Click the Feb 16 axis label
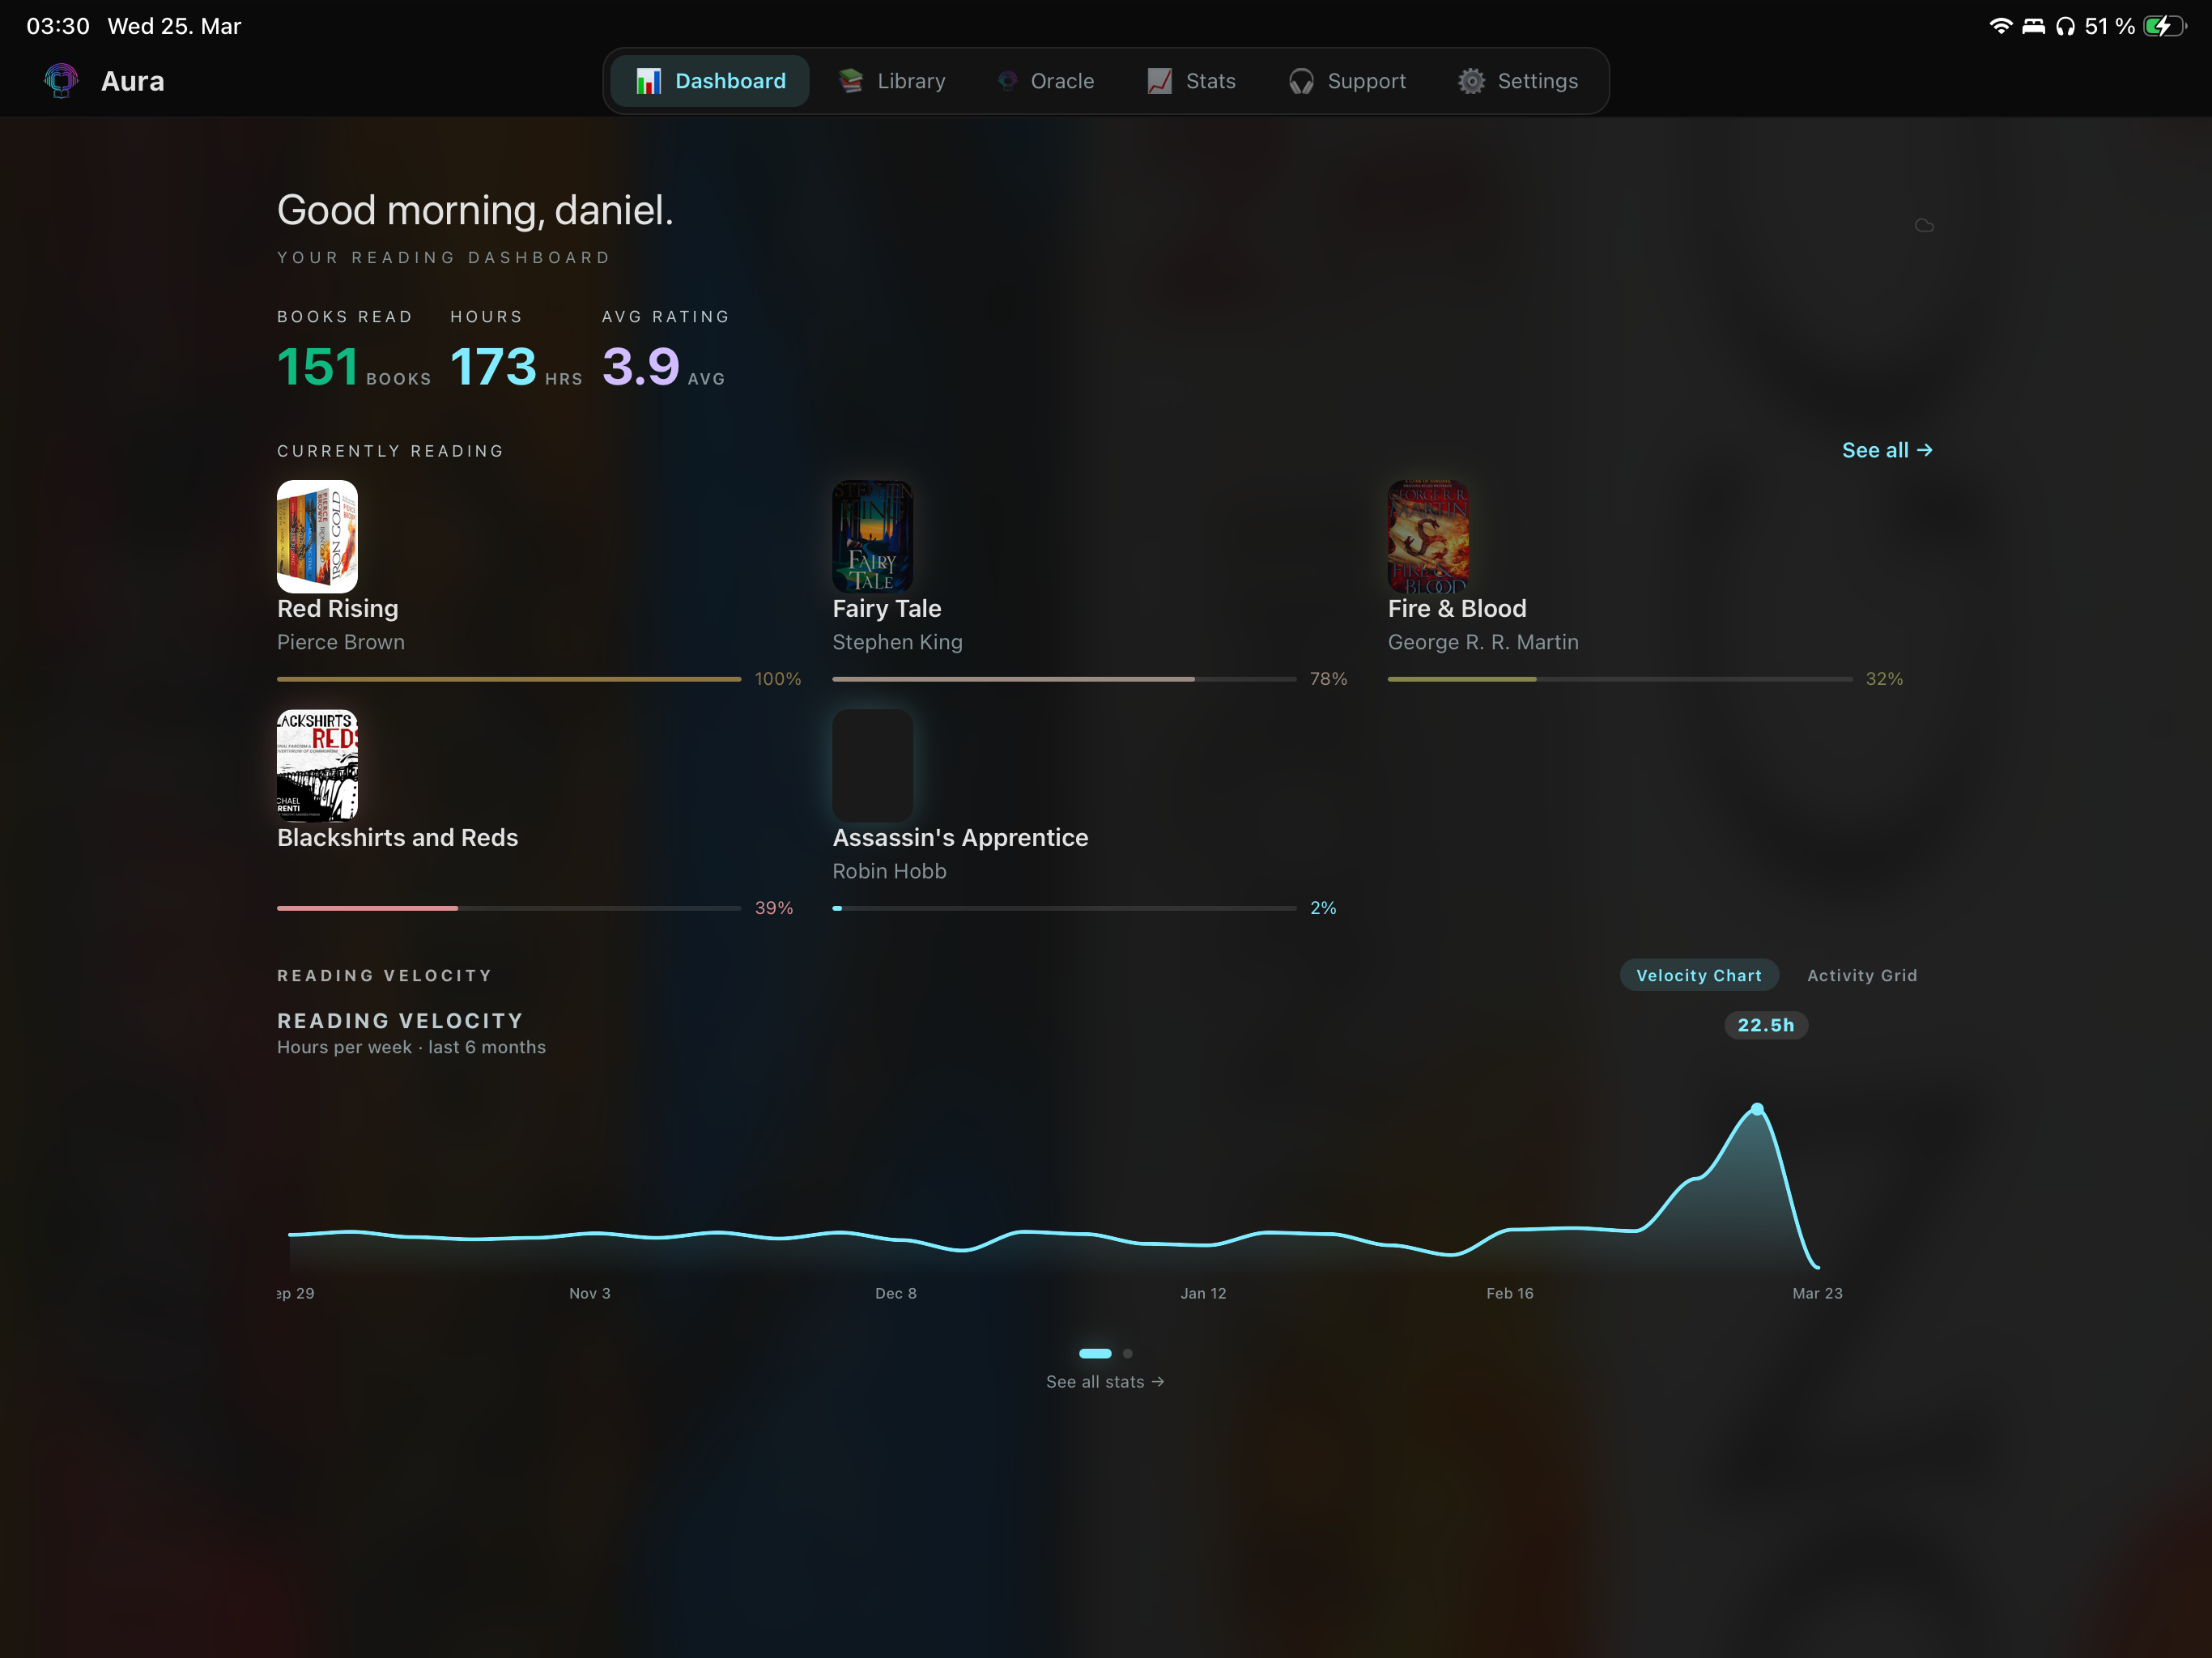 1509,1293
